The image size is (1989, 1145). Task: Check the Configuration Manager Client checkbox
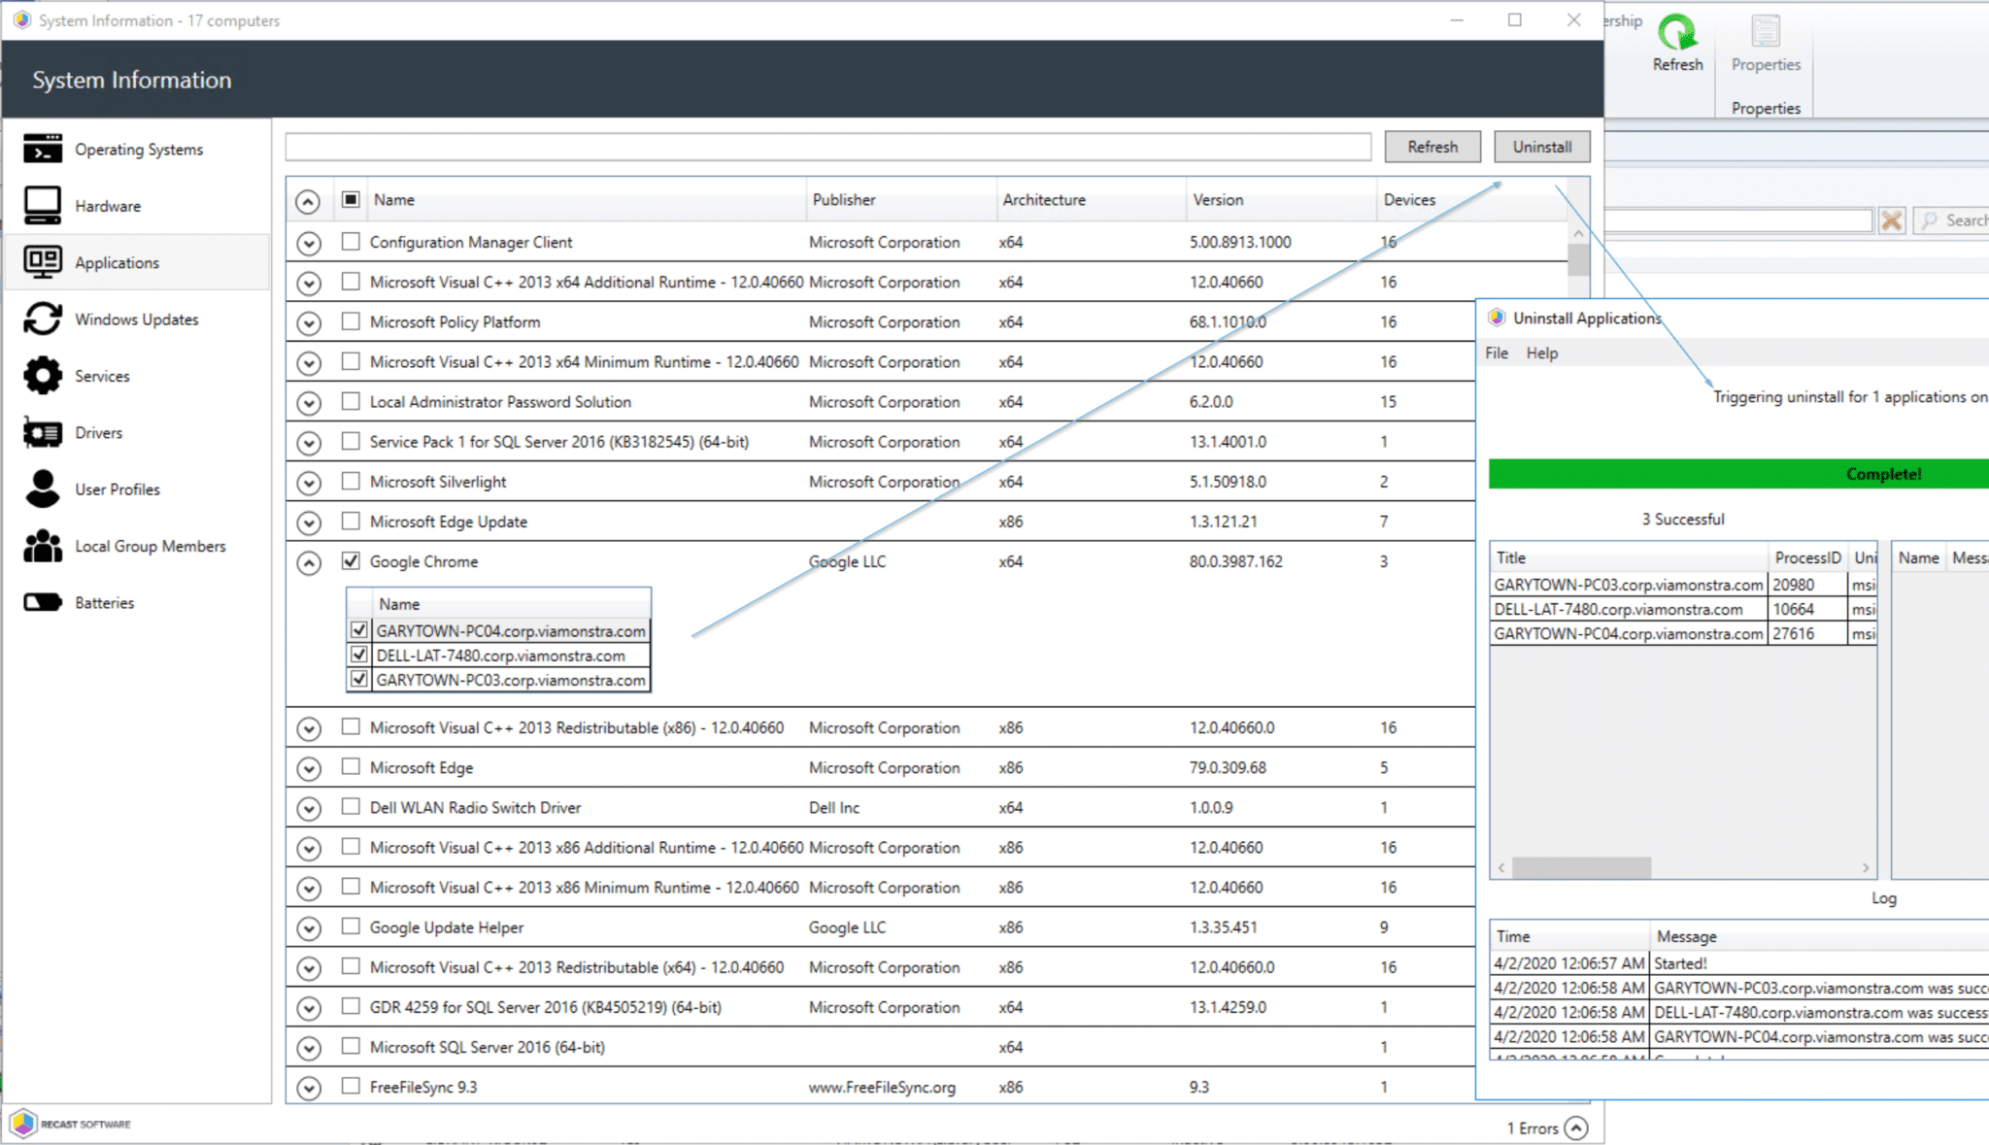pyautogui.click(x=351, y=242)
